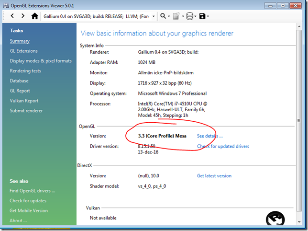This screenshot has width=308, height=231.
Task: Maximize the OpenGL Extensions Viewer window
Action: pyautogui.click(x=283, y=6)
